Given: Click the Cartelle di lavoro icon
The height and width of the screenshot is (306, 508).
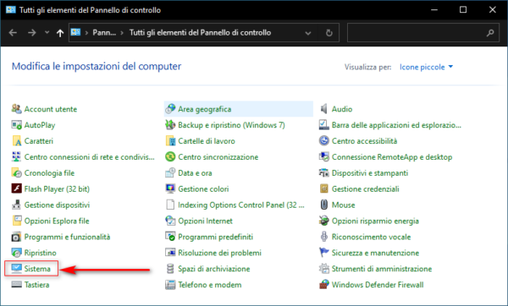Looking at the screenshot, I should (170, 140).
